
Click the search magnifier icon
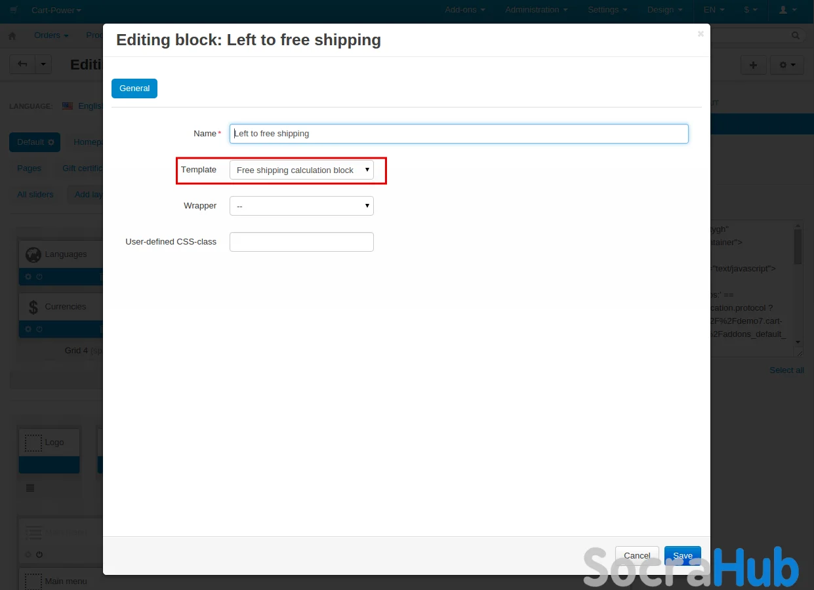(796, 35)
